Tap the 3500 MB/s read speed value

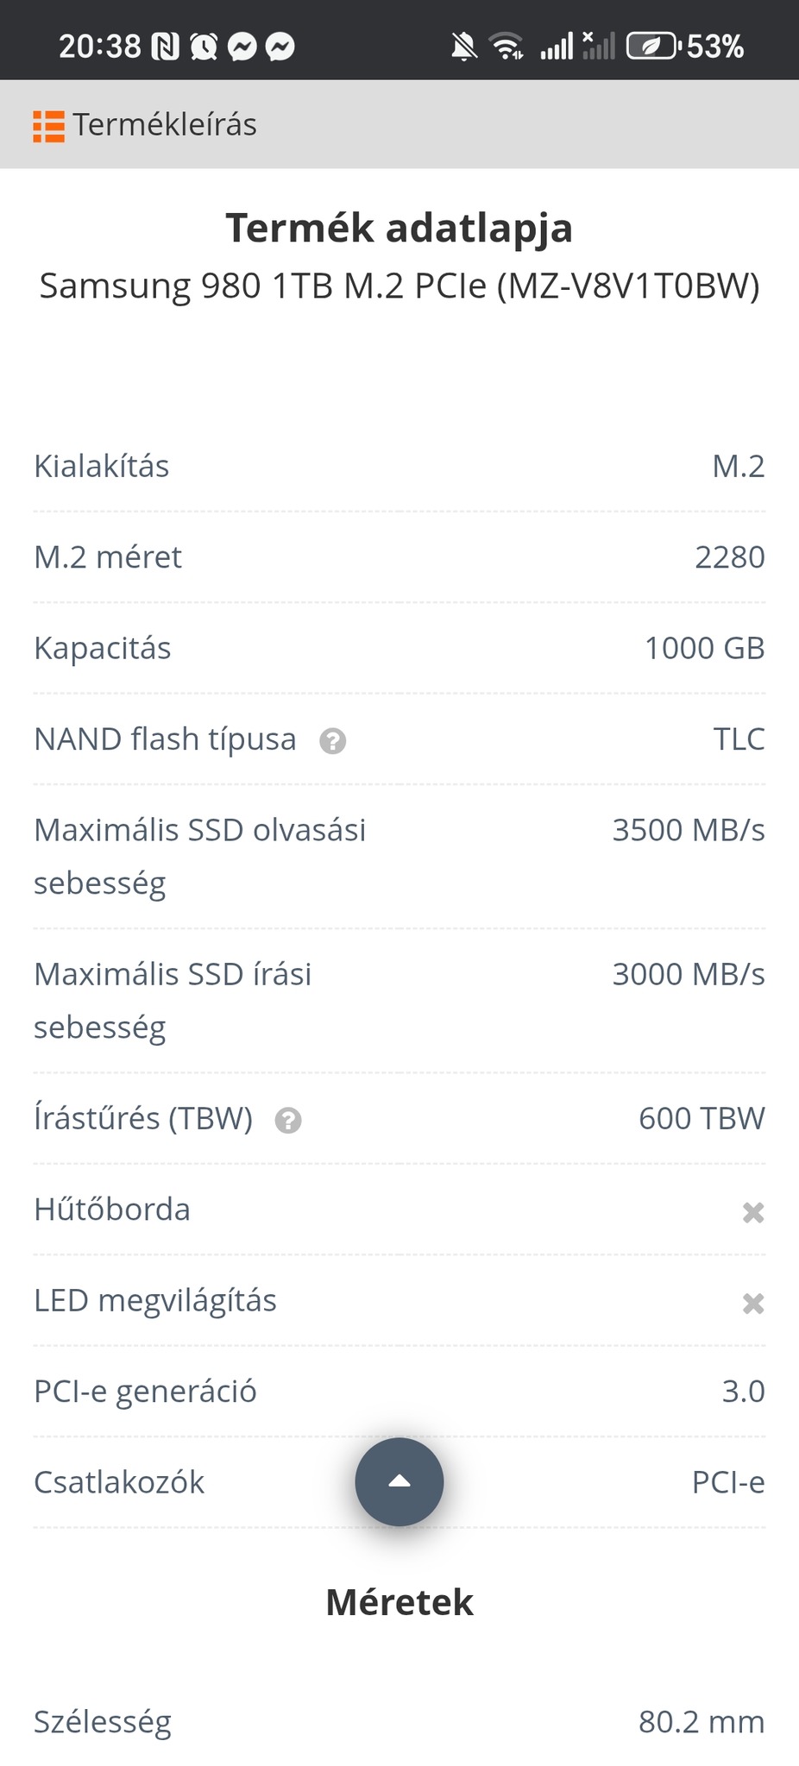pyautogui.click(x=688, y=831)
